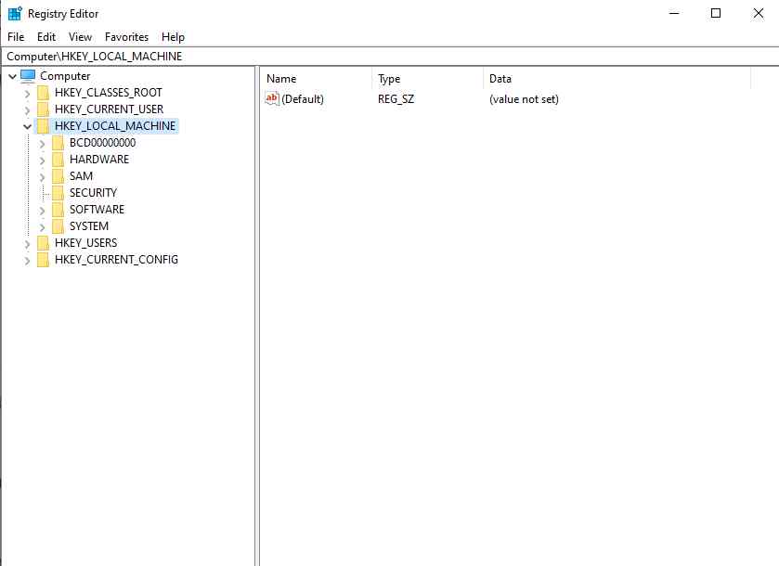Click the Computer monitor icon
The height and width of the screenshot is (566, 779).
pos(28,76)
